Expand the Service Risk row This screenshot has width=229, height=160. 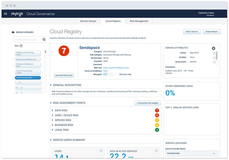click(52, 120)
